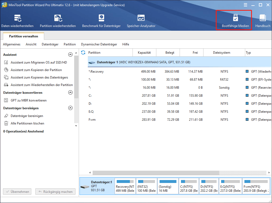The width and height of the screenshot is (272, 203).
Task: Click right arrow of horizontal scrollbar
Action: 269,173
